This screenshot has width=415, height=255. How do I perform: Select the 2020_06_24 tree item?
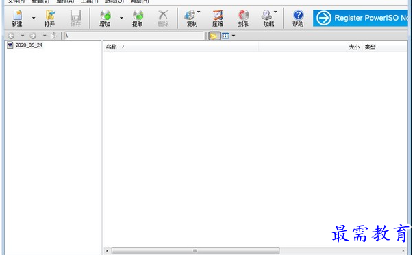point(25,45)
